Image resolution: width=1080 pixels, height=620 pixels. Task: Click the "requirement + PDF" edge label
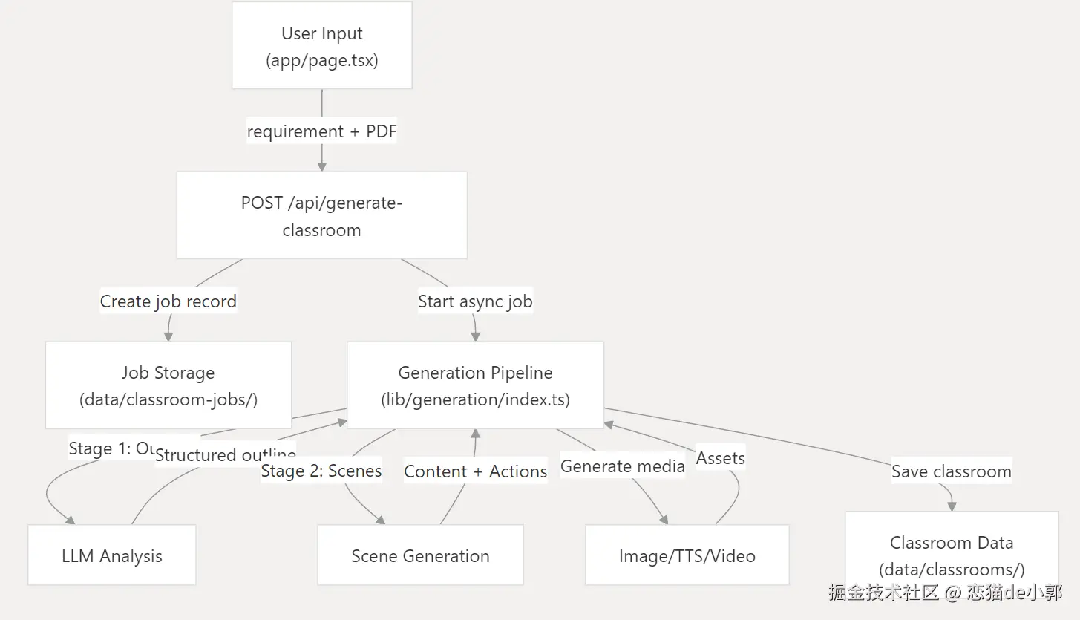(x=321, y=131)
